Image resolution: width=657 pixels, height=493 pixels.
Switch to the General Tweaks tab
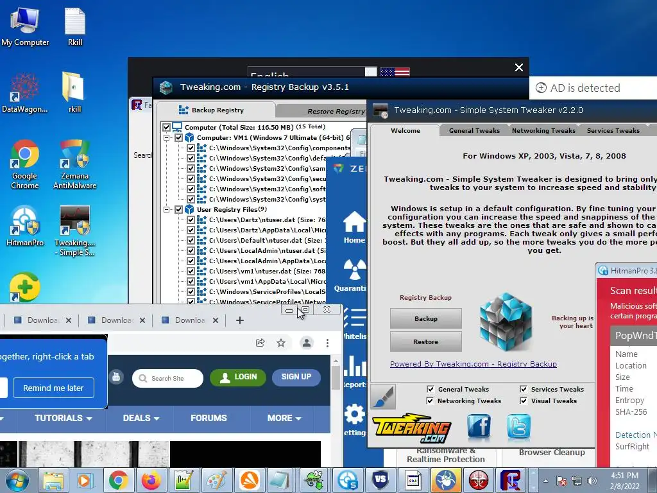(474, 131)
